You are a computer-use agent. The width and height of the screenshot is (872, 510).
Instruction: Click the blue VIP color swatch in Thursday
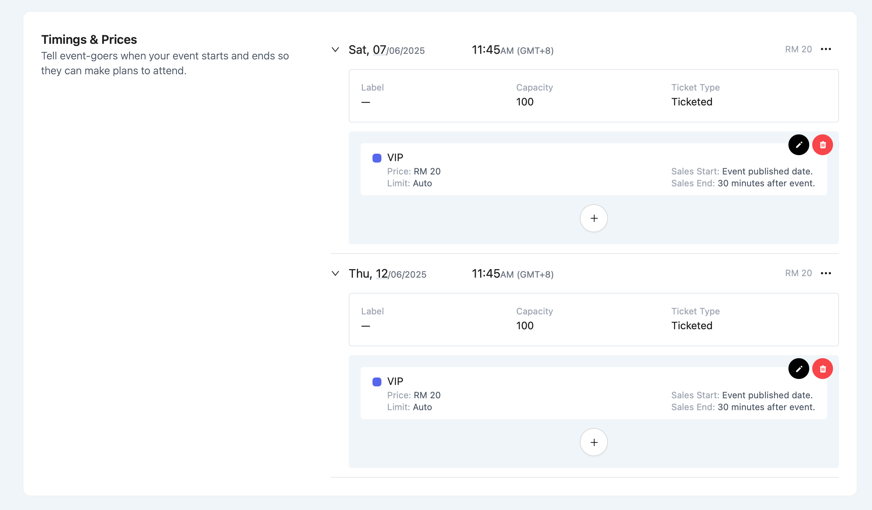coord(377,382)
